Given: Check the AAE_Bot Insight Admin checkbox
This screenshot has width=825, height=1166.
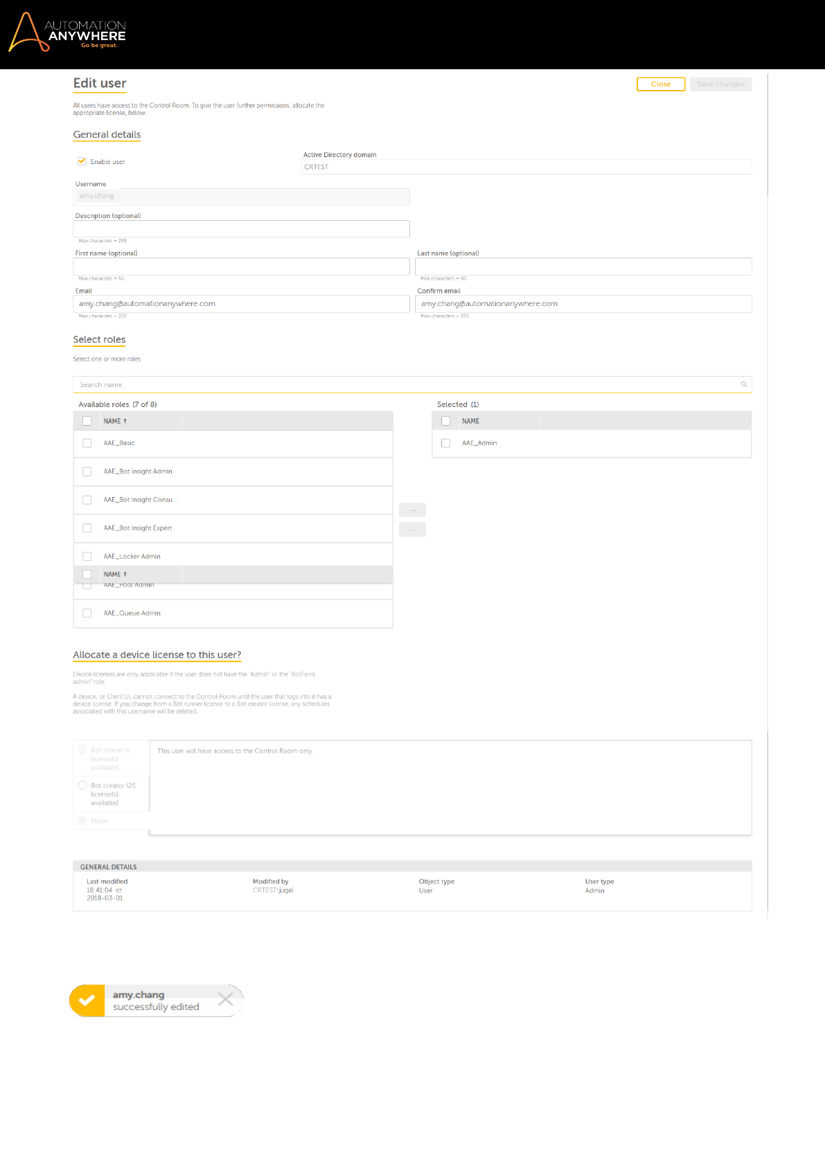Looking at the screenshot, I should tap(87, 472).
